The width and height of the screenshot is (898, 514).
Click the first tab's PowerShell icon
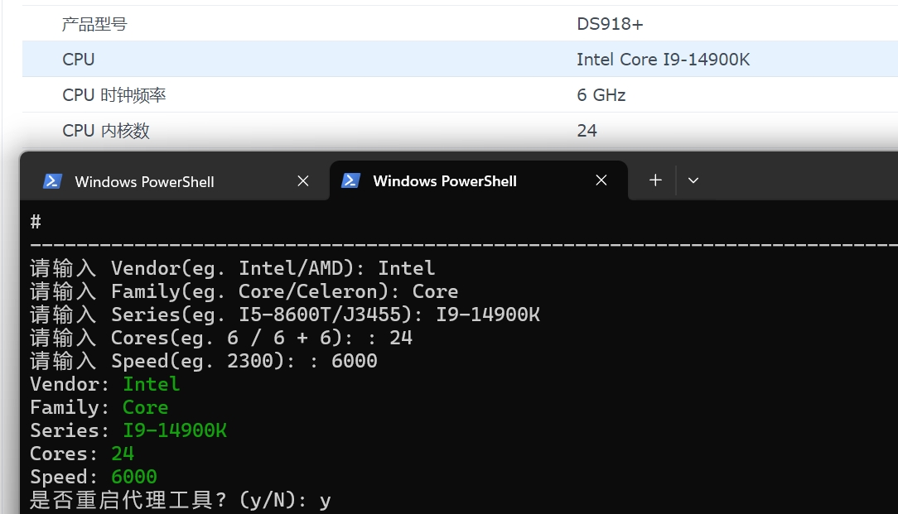coord(53,181)
